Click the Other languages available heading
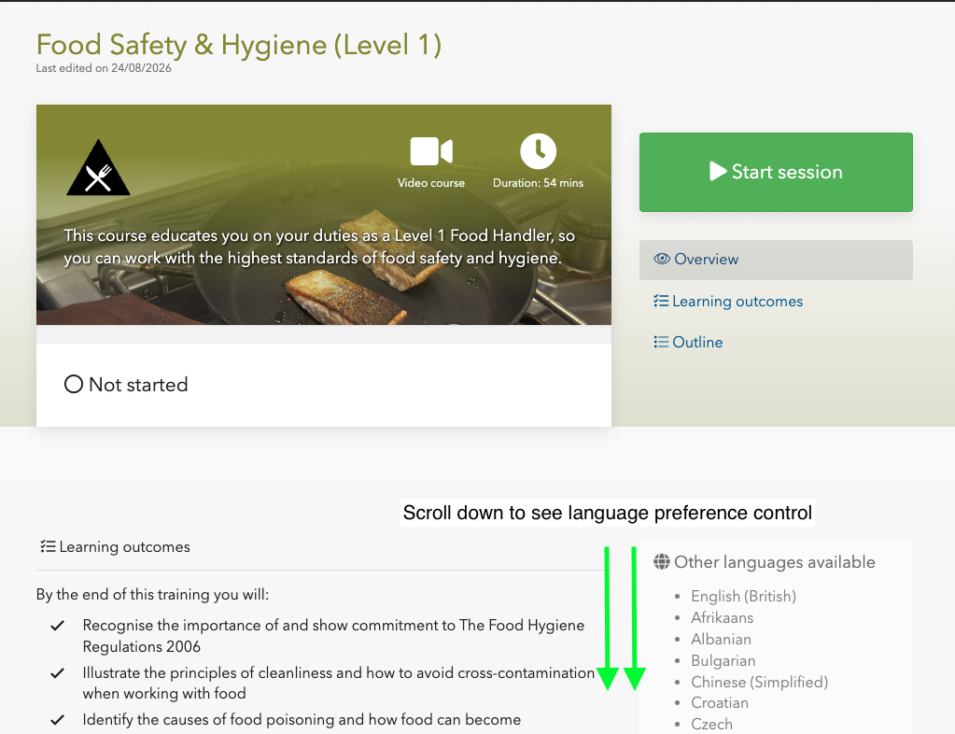Viewport: 955px width, 734px height. click(774, 562)
